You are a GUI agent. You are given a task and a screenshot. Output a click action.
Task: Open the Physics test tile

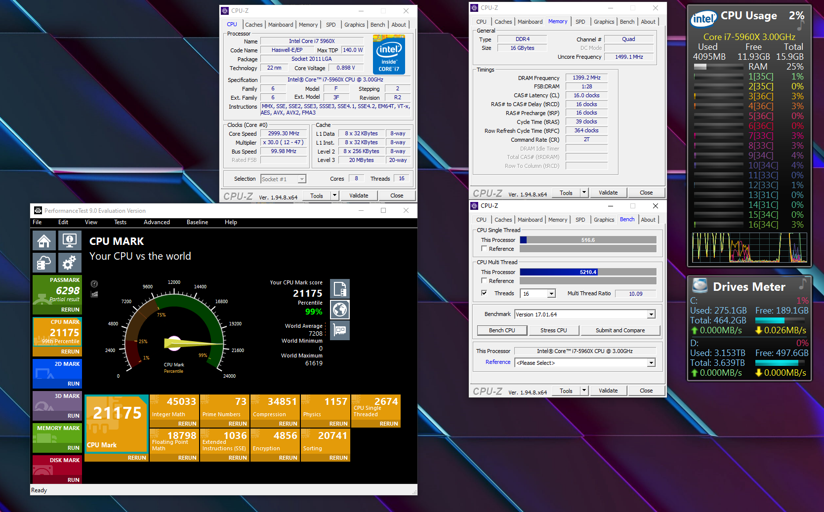pos(325,411)
